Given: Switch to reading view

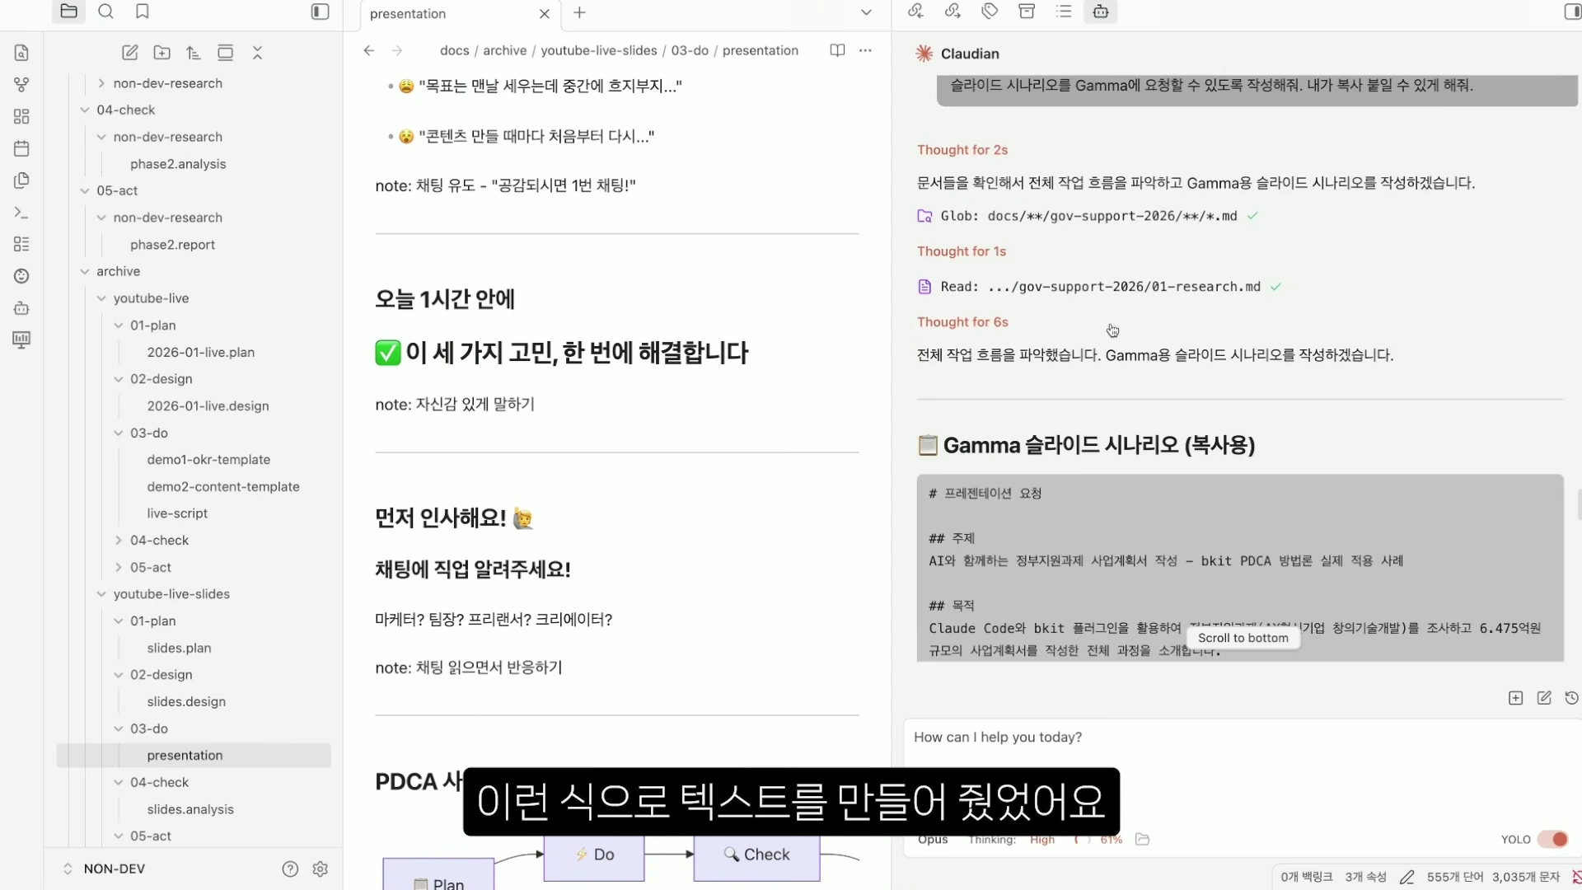Looking at the screenshot, I should click(837, 50).
